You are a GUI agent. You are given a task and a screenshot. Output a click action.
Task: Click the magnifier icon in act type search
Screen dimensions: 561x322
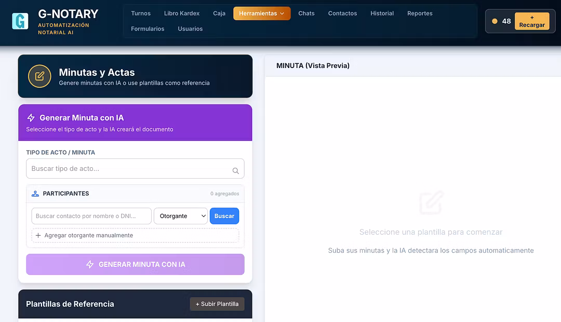click(x=235, y=170)
